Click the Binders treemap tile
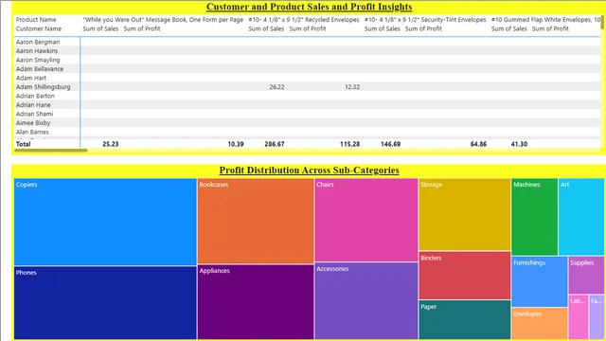The width and height of the screenshot is (606, 341). (x=465, y=276)
